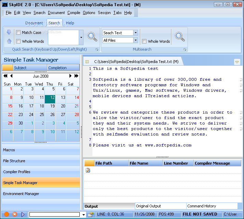Open the Compile menu
Image resolution: width=244 pixels, height=219 pixels.
coord(74,13)
